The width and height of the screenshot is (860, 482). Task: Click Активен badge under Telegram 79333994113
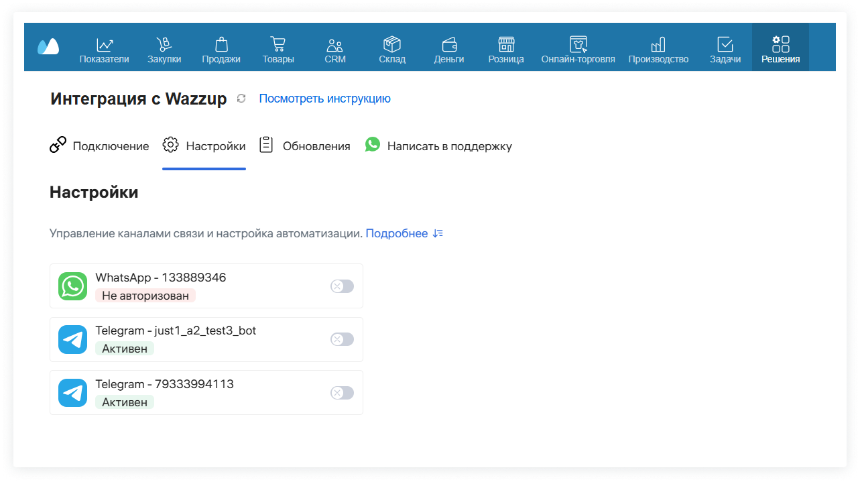pyautogui.click(x=125, y=402)
